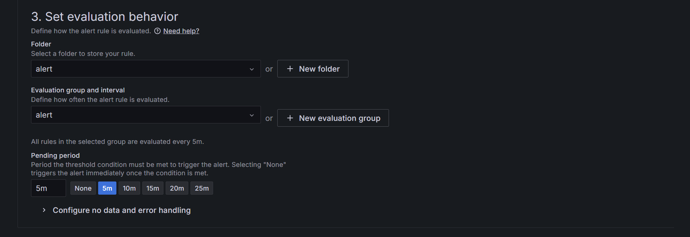Click the plus icon on New folder
This screenshot has width=690, height=237.
pyautogui.click(x=290, y=69)
